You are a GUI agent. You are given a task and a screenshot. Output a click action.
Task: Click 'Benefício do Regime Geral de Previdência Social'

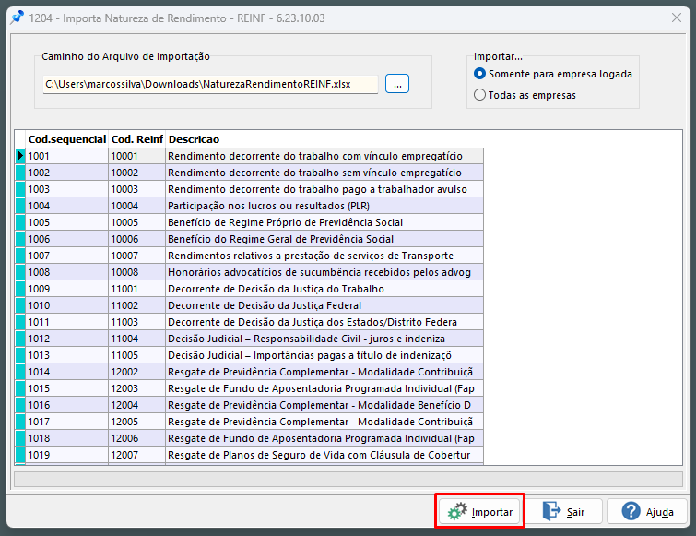pyautogui.click(x=324, y=239)
